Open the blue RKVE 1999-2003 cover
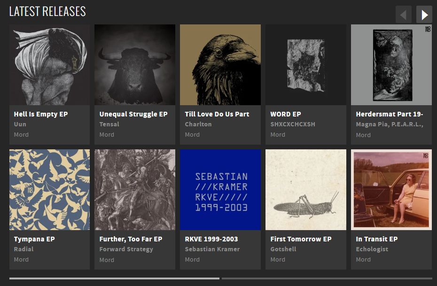 220,190
